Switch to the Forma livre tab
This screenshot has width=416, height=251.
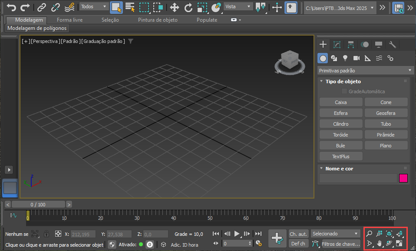point(69,20)
